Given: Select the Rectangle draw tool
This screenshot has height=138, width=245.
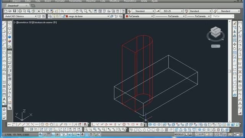Looking at the screenshot, I should (x=4, y=40).
